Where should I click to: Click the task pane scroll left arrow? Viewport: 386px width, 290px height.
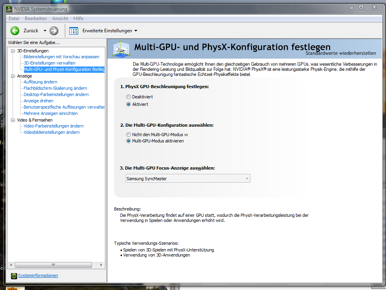click(11, 265)
